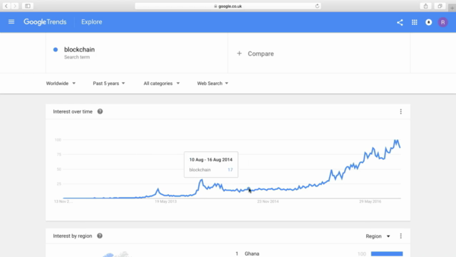Open the notifications bell icon

pyautogui.click(x=429, y=22)
